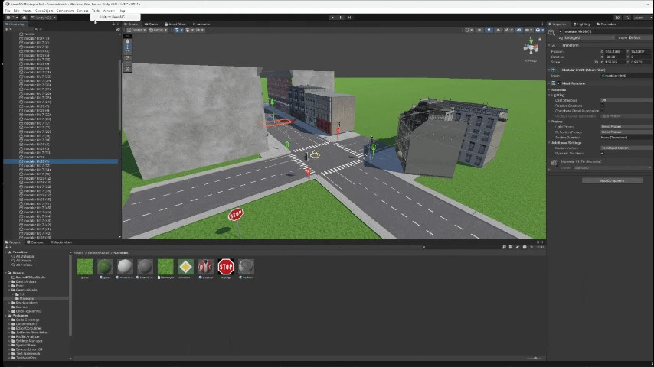Open the Edit menu
This screenshot has height=367, width=654.
click(x=16, y=11)
